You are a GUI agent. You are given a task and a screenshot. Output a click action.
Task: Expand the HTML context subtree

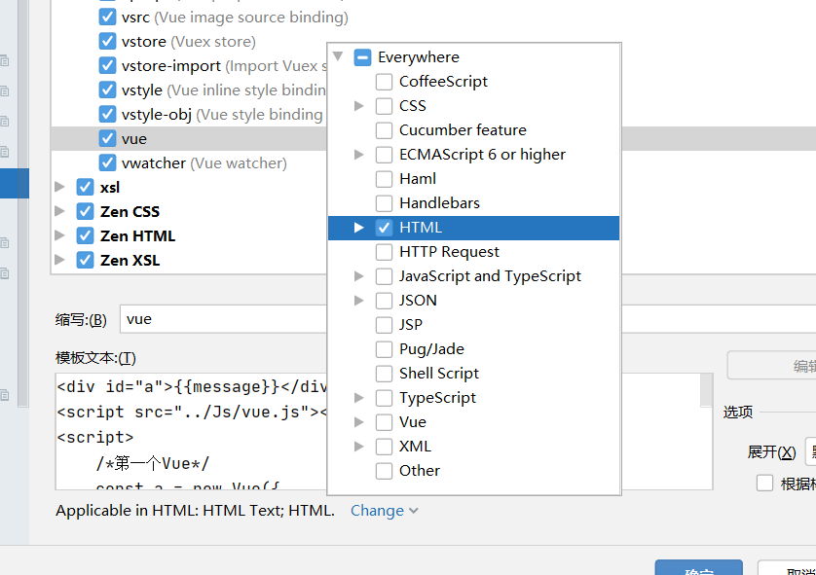click(359, 228)
